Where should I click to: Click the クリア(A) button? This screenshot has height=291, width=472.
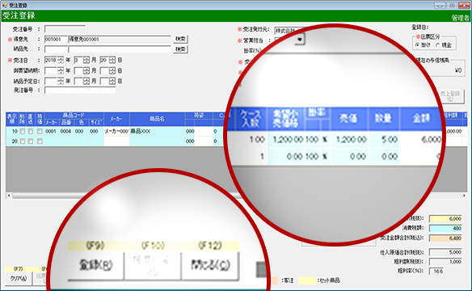pyautogui.click(x=19, y=279)
